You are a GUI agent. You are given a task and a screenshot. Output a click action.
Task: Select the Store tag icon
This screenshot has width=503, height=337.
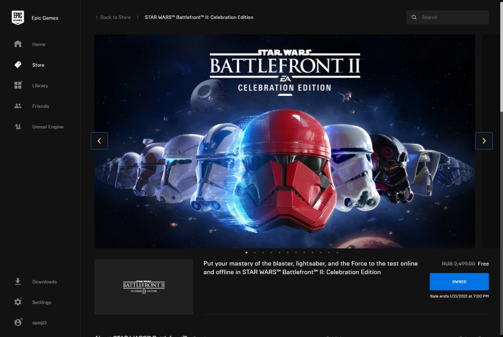click(x=18, y=65)
